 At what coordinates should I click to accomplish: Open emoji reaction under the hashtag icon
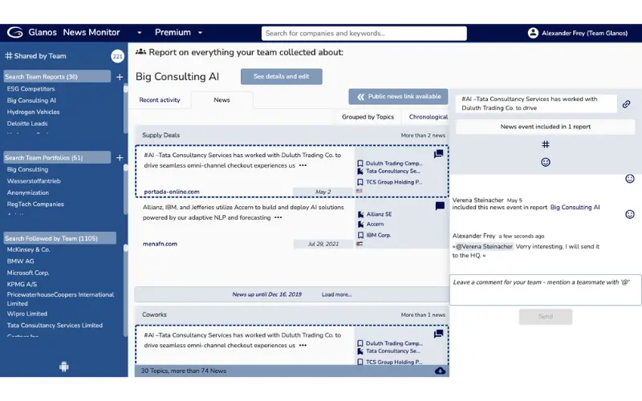tap(546, 162)
